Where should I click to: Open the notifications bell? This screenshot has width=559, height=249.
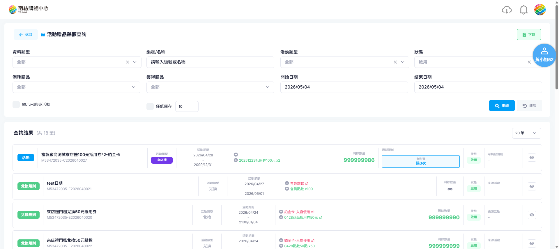[523, 10]
